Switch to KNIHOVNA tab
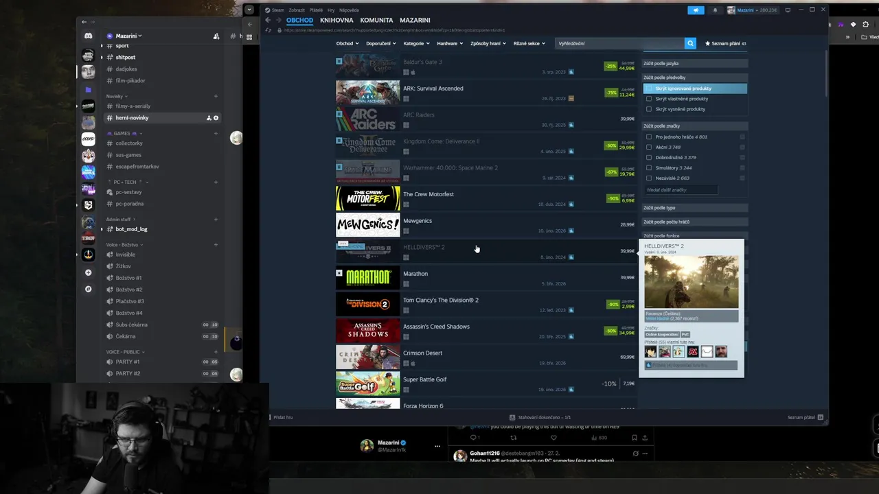879x494 pixels. coord(336,21)
